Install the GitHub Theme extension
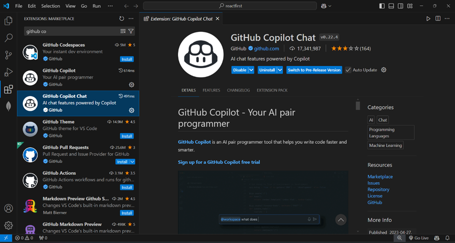 (127, 136)
